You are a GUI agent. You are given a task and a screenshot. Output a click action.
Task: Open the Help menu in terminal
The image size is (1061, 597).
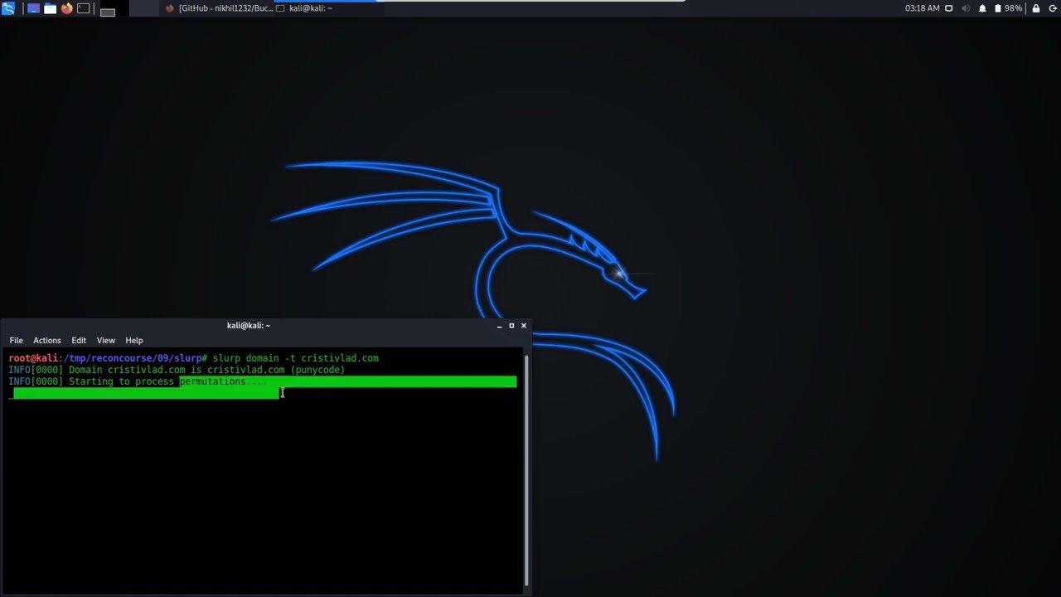pos(133,340)
